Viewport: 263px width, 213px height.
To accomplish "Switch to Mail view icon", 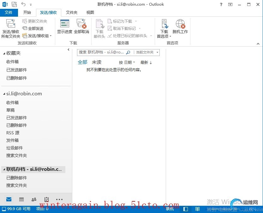I will tap(9, 199).
